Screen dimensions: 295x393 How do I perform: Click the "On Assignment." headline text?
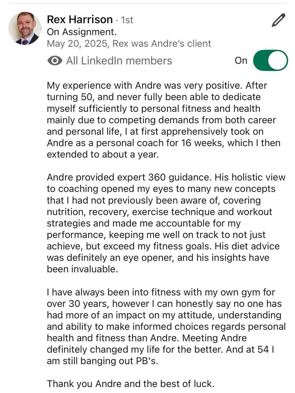point(82,32)
